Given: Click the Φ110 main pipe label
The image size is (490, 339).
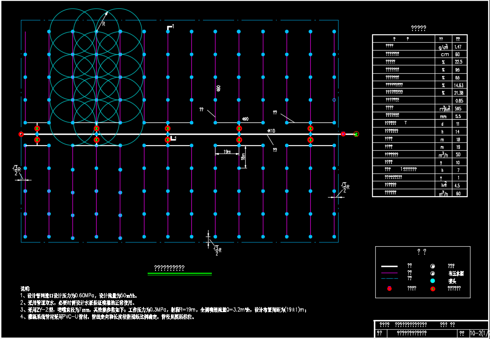Looking at the screenshot, I should click(271, 131).
